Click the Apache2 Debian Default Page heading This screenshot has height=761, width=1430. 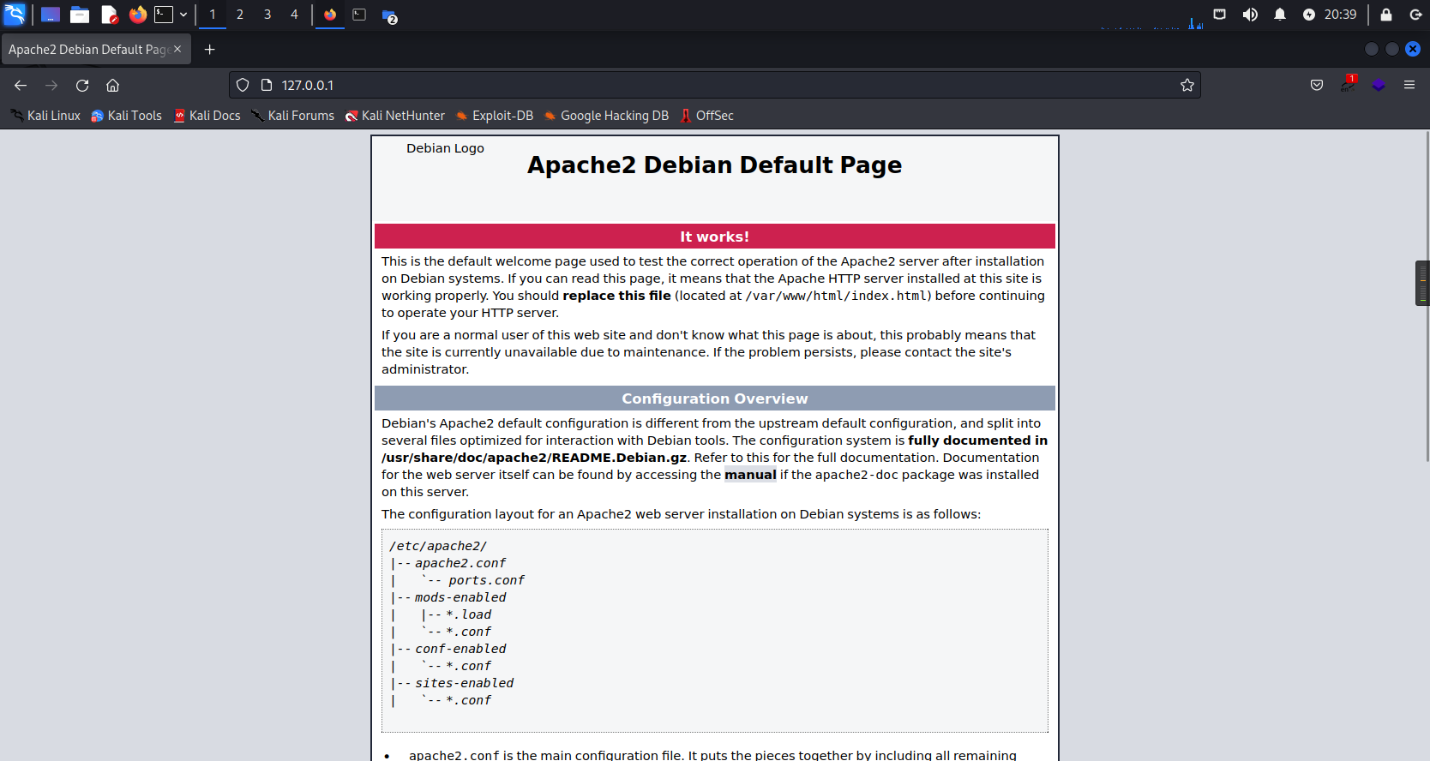click(x=714, y=165)
